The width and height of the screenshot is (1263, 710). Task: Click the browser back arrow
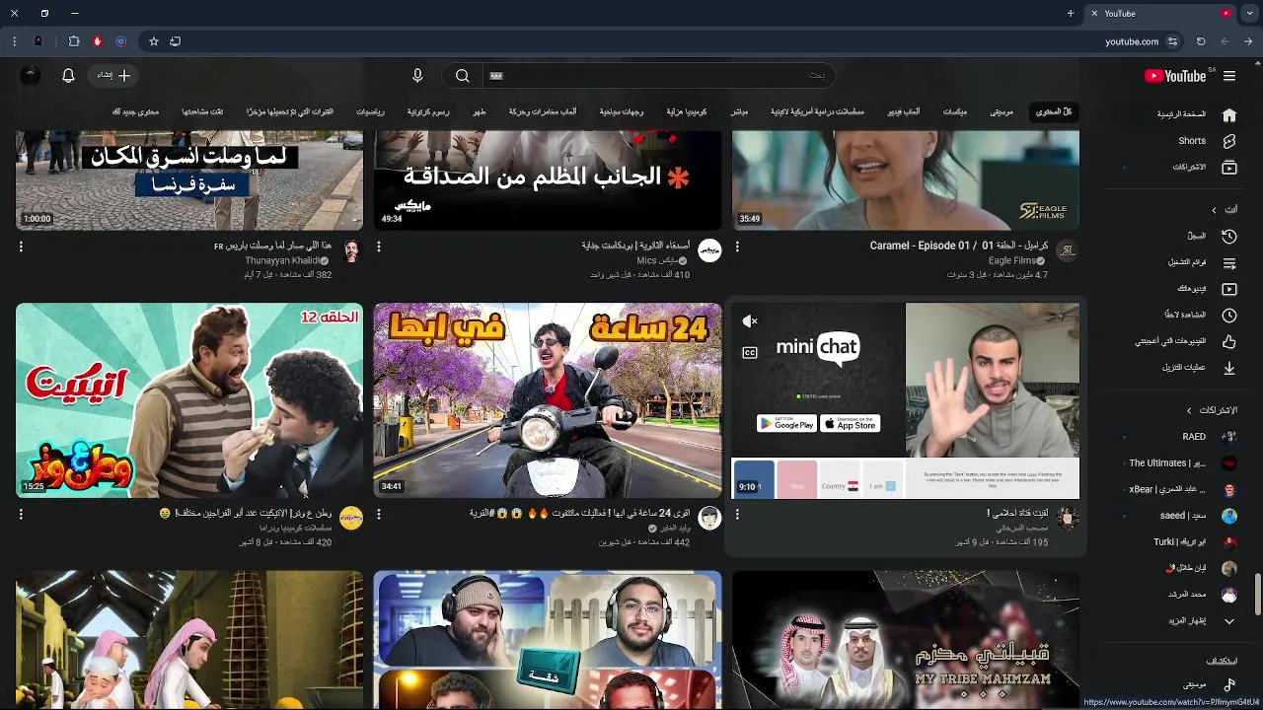tap(1249, 41)
